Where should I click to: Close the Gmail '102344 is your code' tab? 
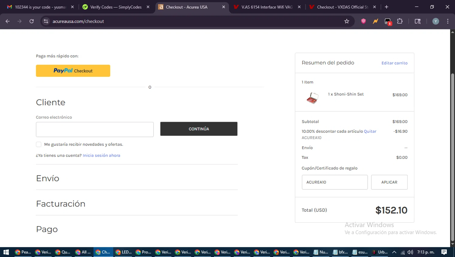click(72, 7)
